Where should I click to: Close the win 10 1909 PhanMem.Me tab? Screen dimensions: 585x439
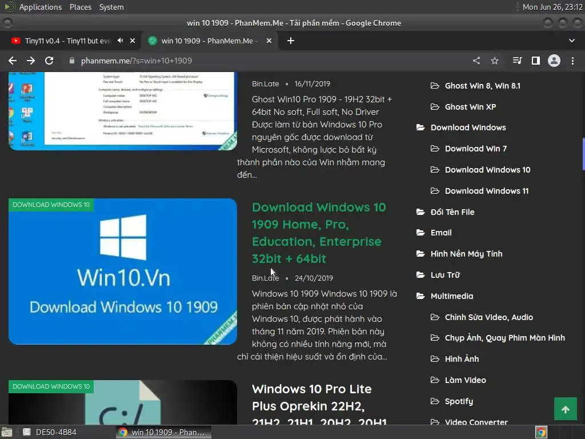pyautogui.click(x=269, y=41)
